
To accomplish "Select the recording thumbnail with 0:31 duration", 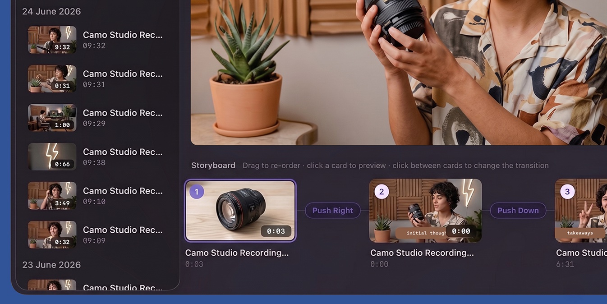I will coord(52,78).
